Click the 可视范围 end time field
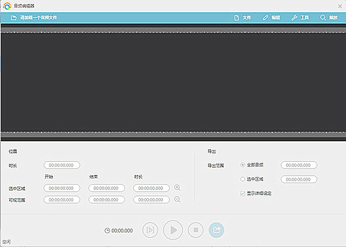 107,199
